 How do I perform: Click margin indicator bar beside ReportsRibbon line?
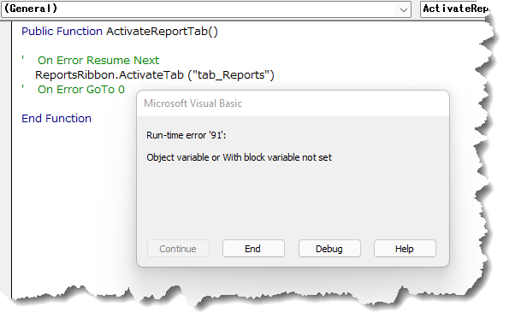point(6,75)
